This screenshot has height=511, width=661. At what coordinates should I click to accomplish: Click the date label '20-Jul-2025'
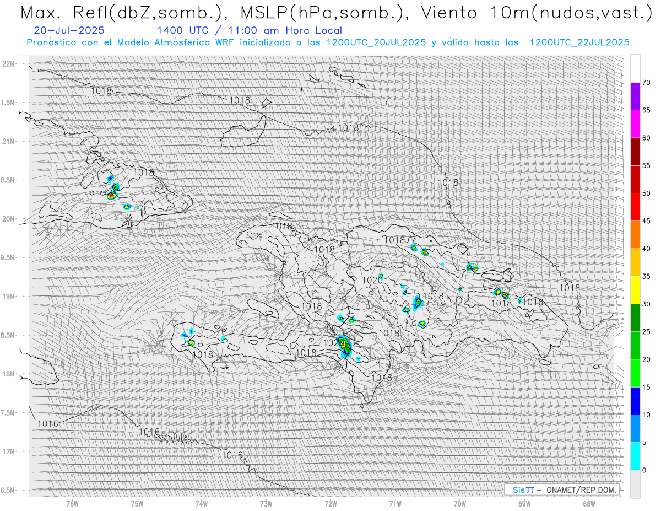(69, 31)
